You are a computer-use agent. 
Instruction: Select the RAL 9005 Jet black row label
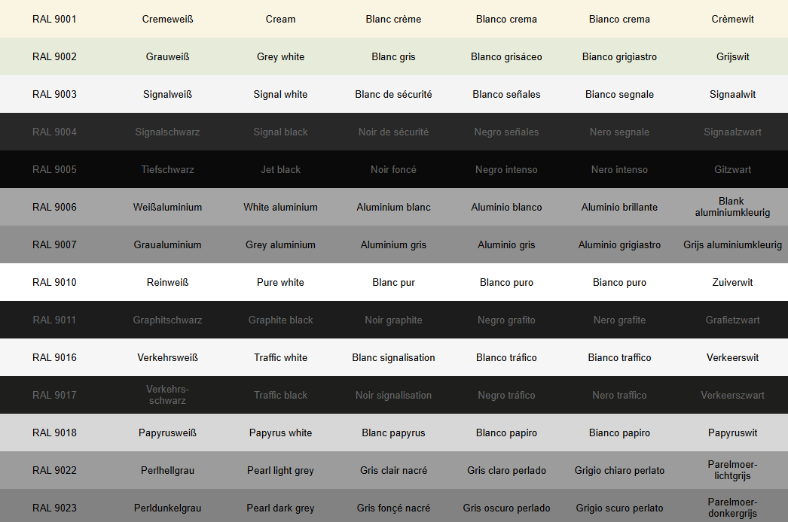pos(54,169)
